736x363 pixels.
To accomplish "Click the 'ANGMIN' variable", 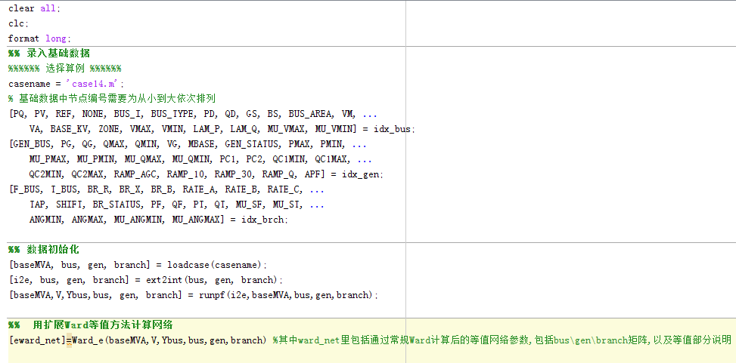I will coord(45,219).
